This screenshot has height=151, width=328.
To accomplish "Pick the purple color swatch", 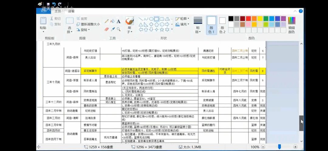I will (283, 18).
